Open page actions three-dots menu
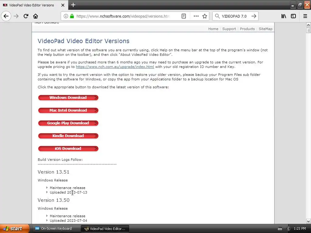The image size is (311, 233). pyautogui.click(x=196, y=16)
